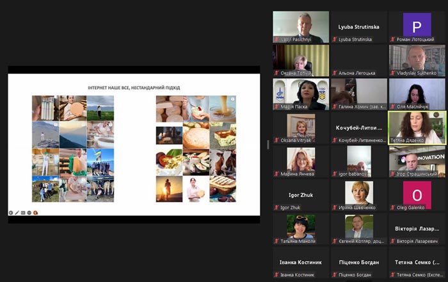Viewport: 448px width, 282px height.
Task: Select the pen tool in slideshow controls
Action: click(x=17, y=213)
